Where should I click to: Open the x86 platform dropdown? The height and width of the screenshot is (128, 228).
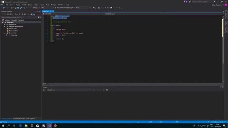coord(47,8)
